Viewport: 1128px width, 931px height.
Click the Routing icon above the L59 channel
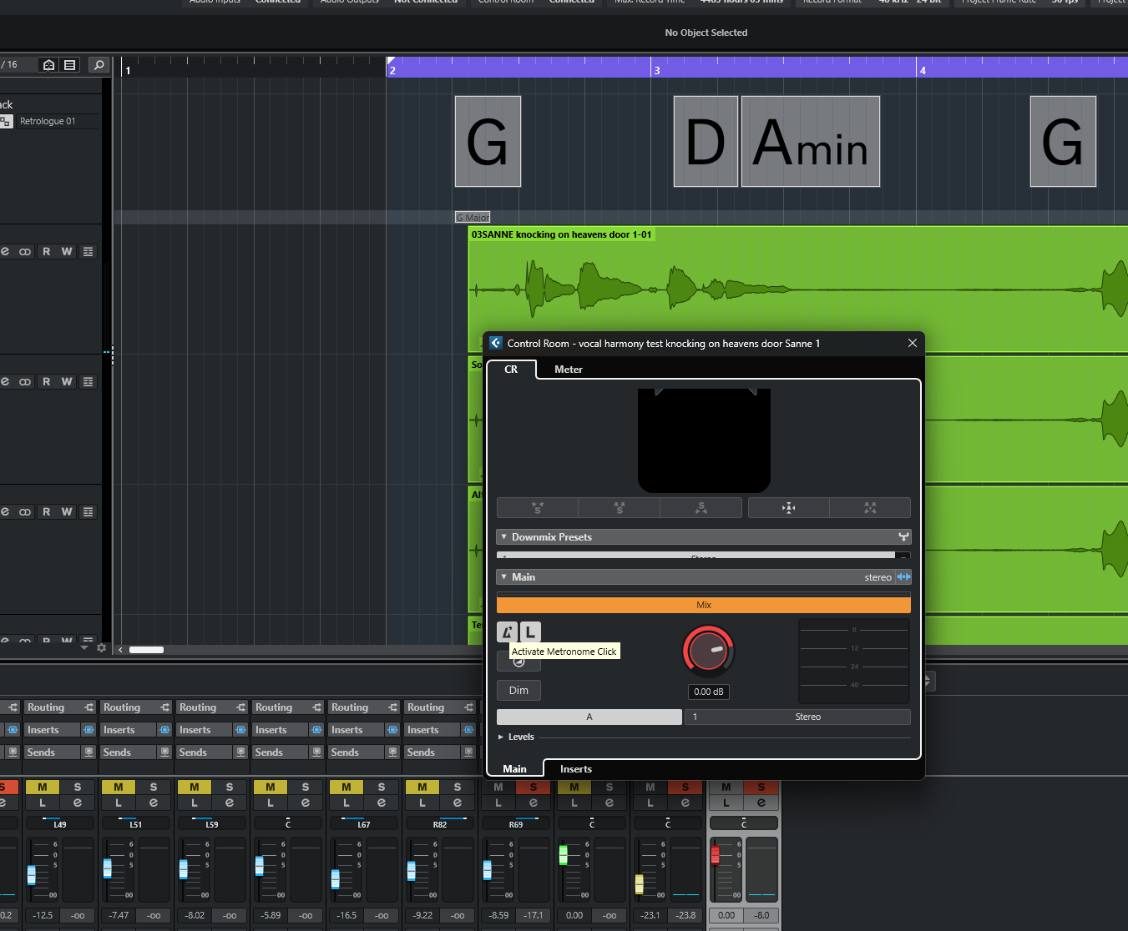(x=240, y=707)
